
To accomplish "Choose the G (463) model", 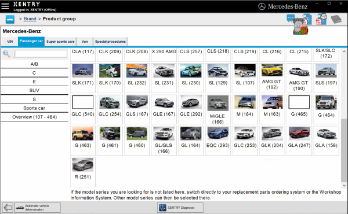I will (83, 141).
